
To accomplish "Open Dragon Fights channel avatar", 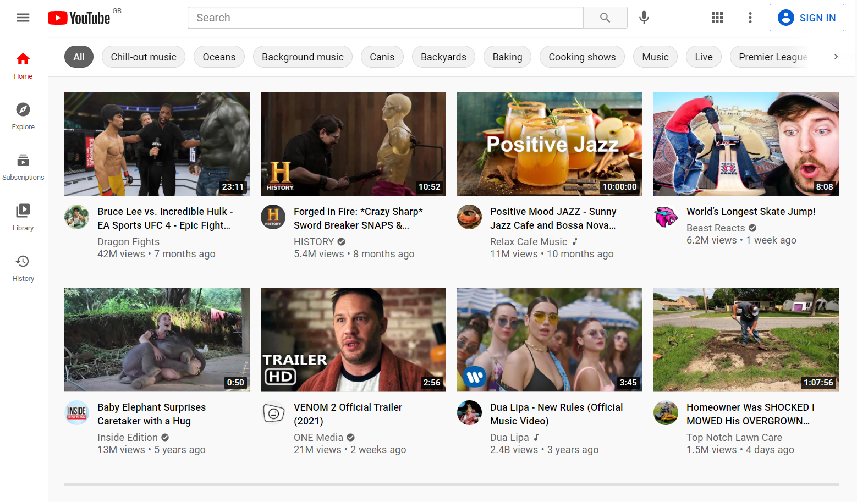I will (76, 217).
